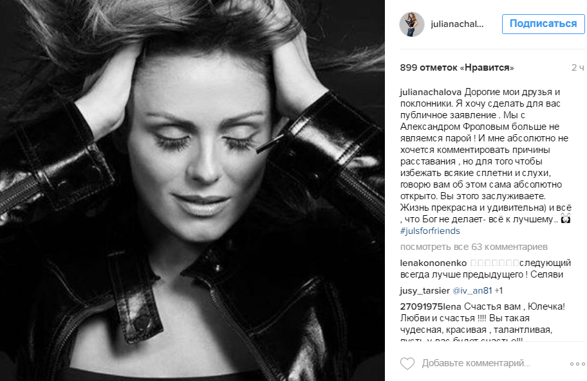Open the lenakononenko commenter profile
The height and width of the screenshot is (381, 587).
(434, 263)
